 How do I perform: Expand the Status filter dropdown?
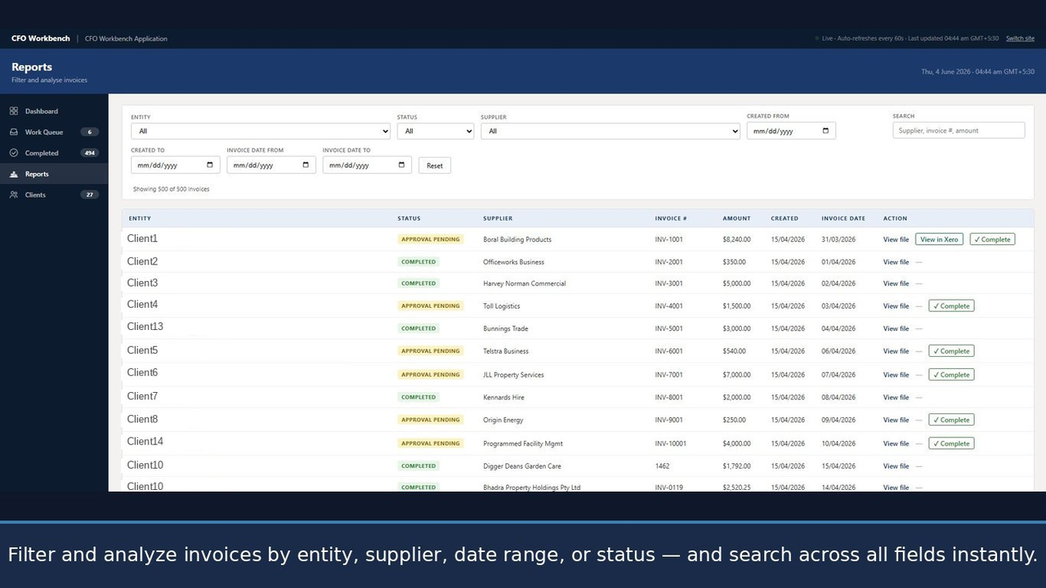[x=436, y=131]
